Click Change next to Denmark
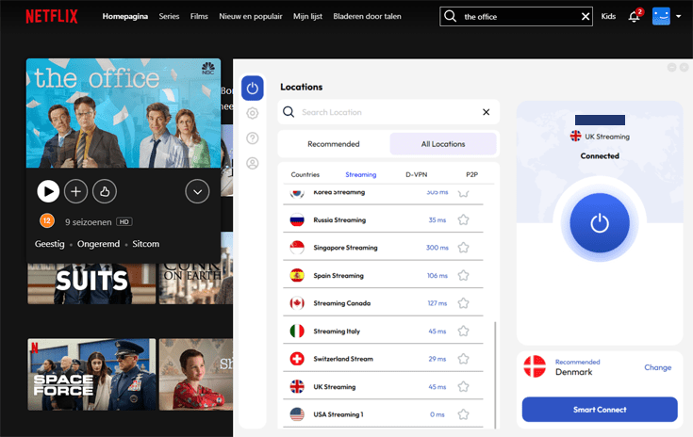This screenshot has height=437, width=693. [x=658, y=367]
